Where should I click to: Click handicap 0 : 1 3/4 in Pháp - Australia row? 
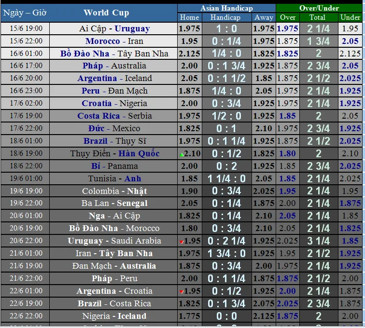click(x=226, y=66)
